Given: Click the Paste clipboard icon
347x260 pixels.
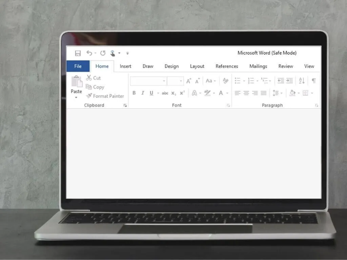Looking at the screenshot, I should coord(77,81).
